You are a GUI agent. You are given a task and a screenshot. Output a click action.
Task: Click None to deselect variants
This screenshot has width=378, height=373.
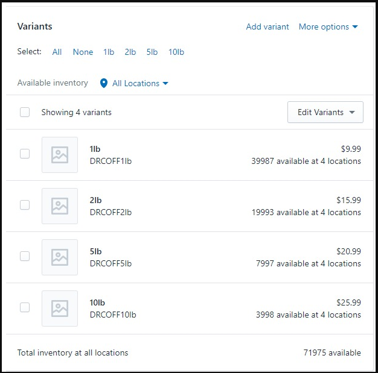[x=83, y=52]
